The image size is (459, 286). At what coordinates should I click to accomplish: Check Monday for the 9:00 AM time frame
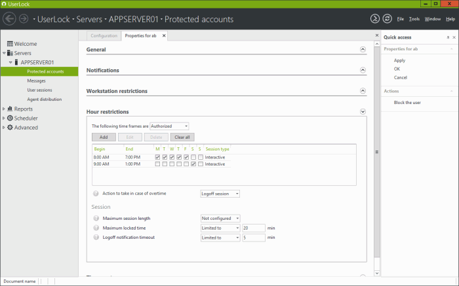pos(157,164)
